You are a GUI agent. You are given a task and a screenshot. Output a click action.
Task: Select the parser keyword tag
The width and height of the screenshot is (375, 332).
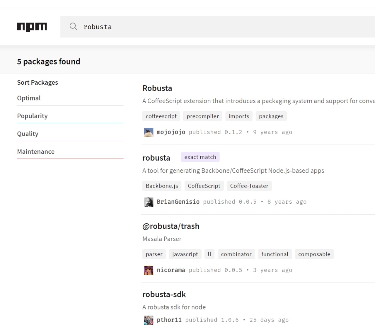click(x=154, y=254)
